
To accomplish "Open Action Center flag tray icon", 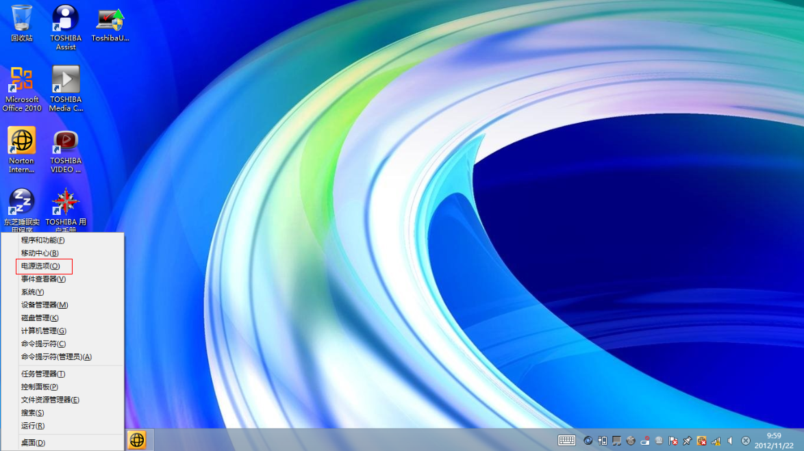I will coord(673,441).
